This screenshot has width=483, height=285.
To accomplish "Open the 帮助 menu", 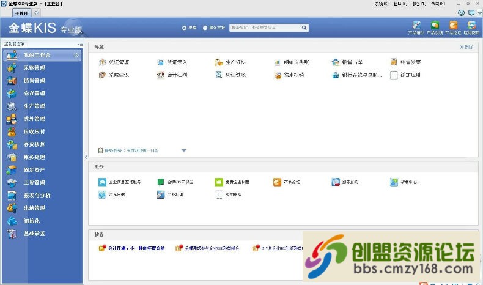I will [438, 4].
